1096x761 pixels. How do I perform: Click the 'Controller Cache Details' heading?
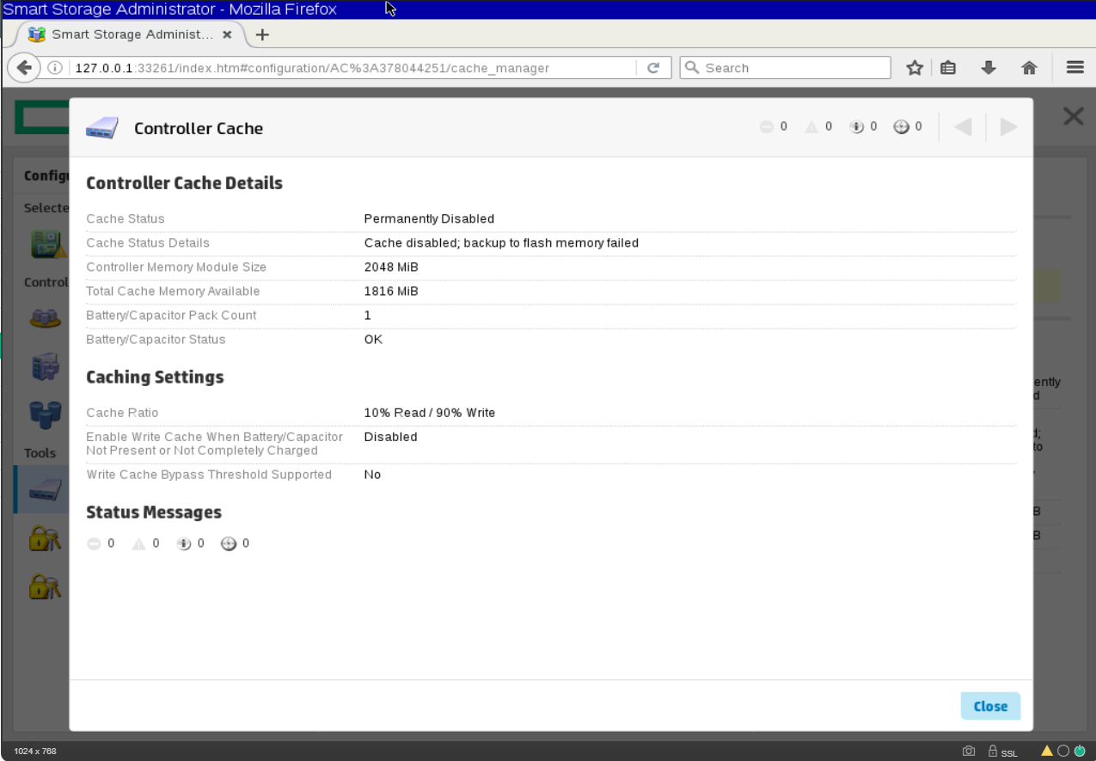pyautogui.click(x=184, y=183)
